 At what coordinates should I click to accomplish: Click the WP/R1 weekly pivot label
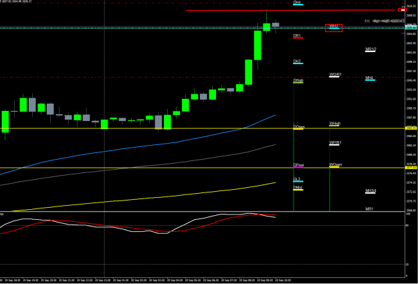(335, 142)
